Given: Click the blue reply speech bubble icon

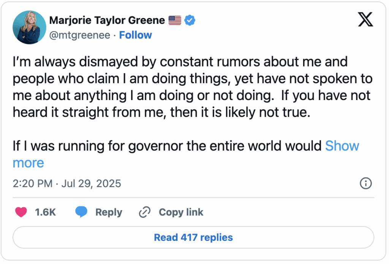Looking at the screenshot, I should tap(81, 212).
